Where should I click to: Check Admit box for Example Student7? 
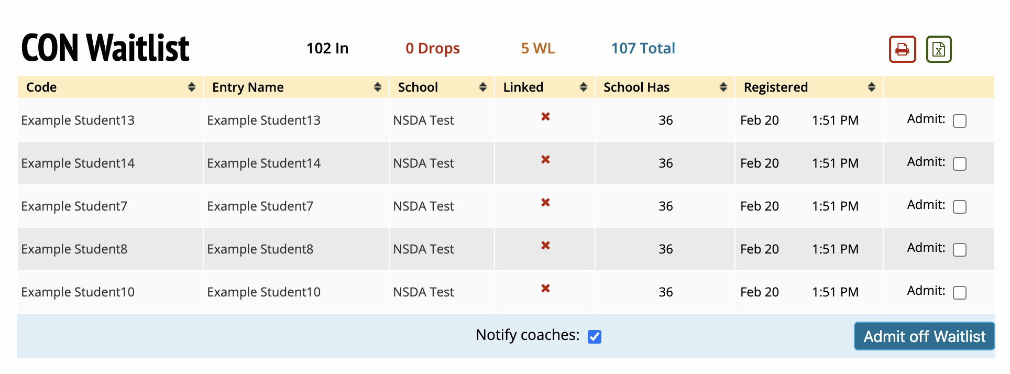point(959,207)
